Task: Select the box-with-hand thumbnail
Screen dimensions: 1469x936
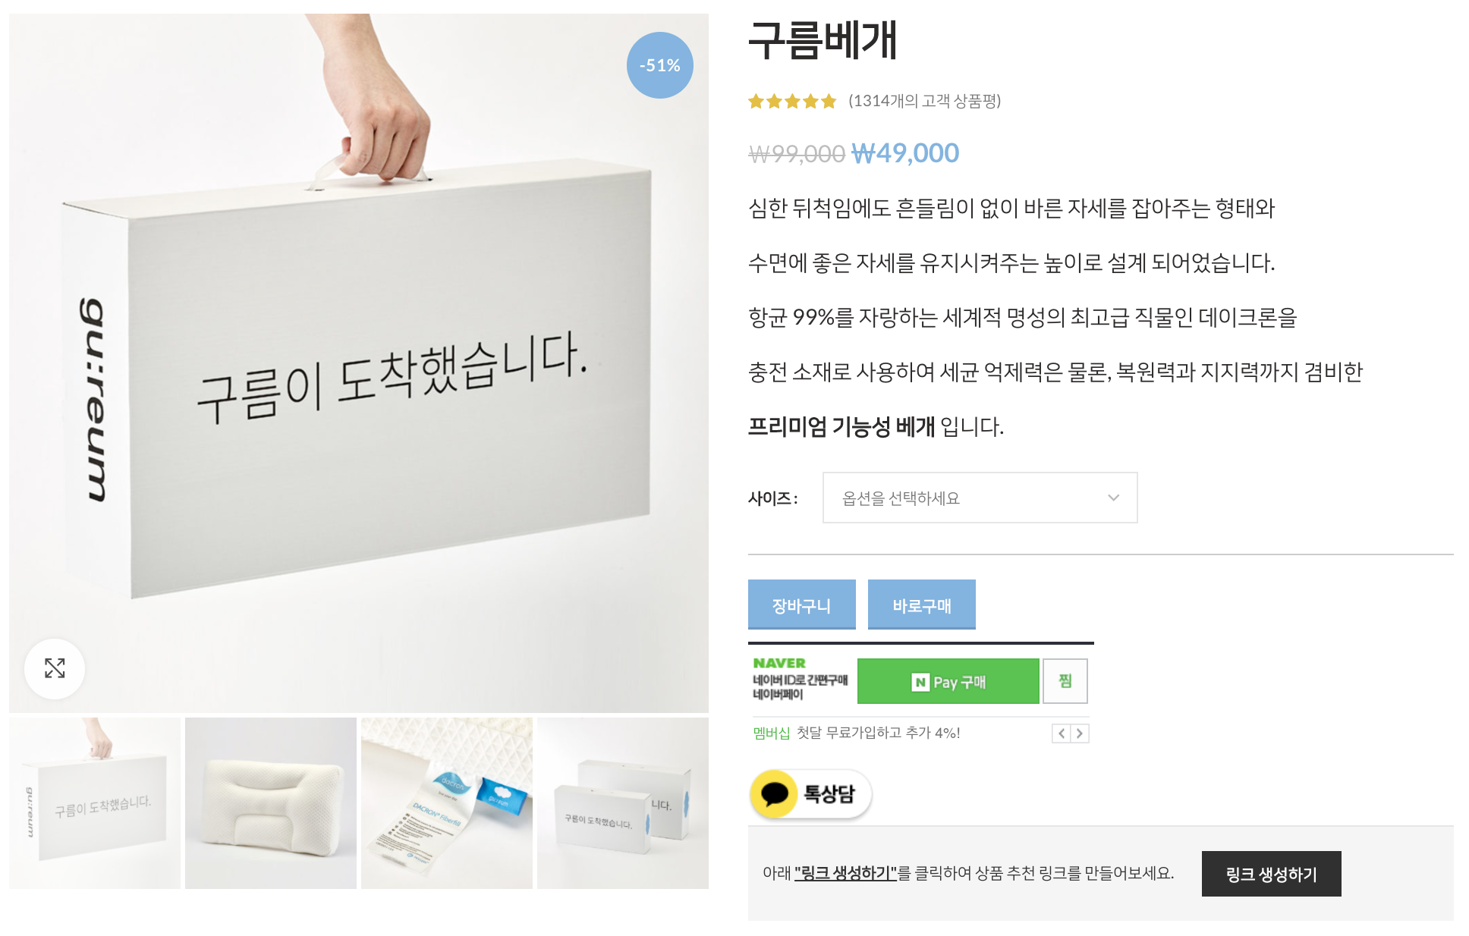Action: [95, 803]
